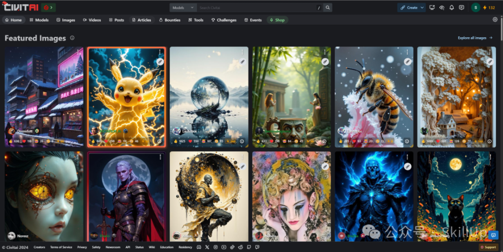
Task: Open the GitHub icon in footer
Action: [249, 247]
